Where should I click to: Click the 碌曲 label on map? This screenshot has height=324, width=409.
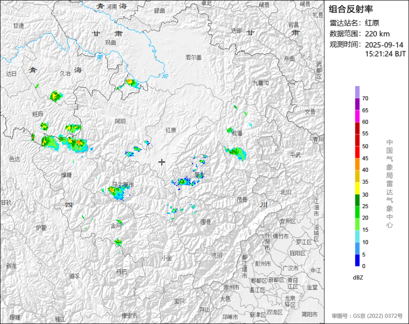(x=159, y=10)
